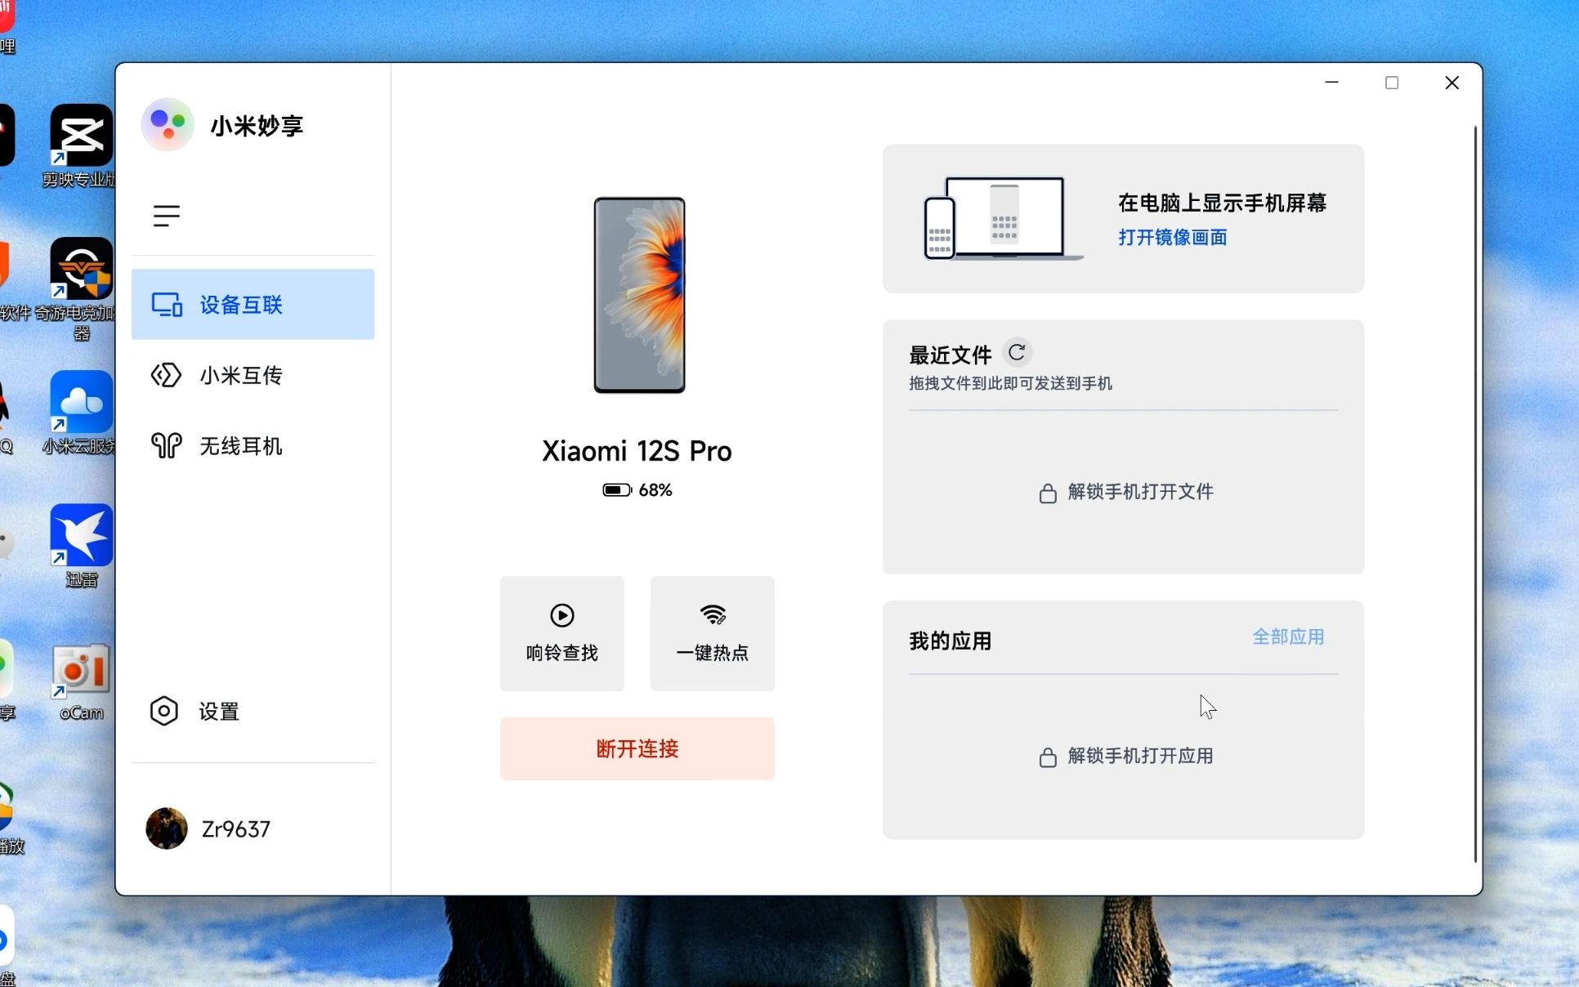Switch to the 小米互传 tab

253,375
